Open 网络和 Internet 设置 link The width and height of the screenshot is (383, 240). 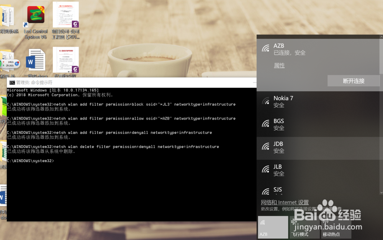(285, 202)
